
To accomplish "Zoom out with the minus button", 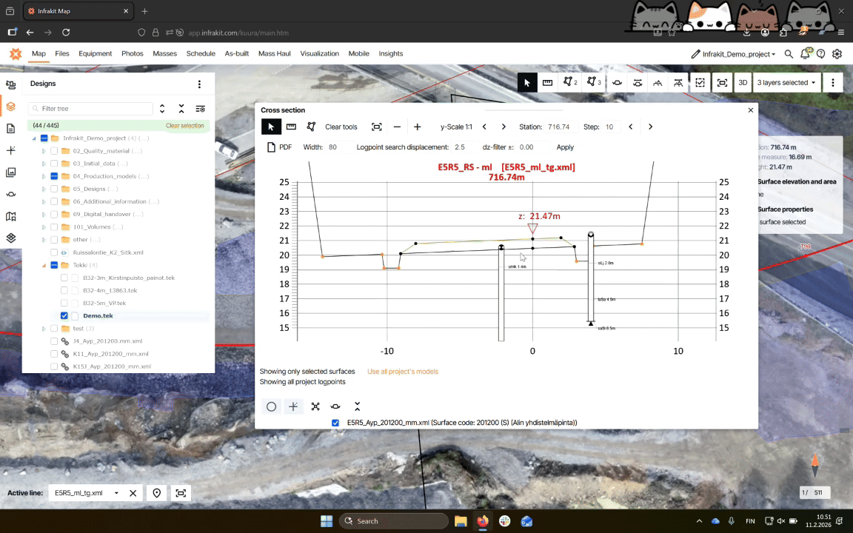I will pyautogui.click(x=397, y=127).
